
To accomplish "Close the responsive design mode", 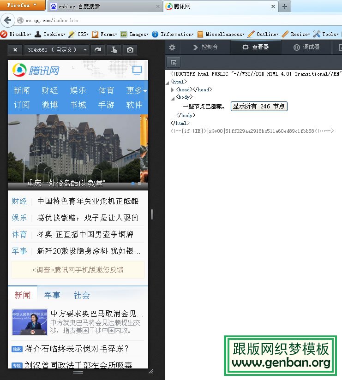I will click(15, 50).
